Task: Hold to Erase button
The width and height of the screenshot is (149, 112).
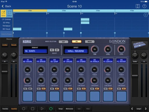Action: (x=6, y=34)
